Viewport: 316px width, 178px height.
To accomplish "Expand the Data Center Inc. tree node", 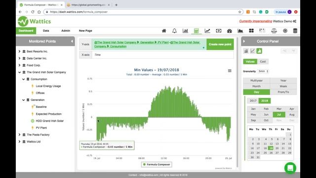I will [x=20, y=58].
